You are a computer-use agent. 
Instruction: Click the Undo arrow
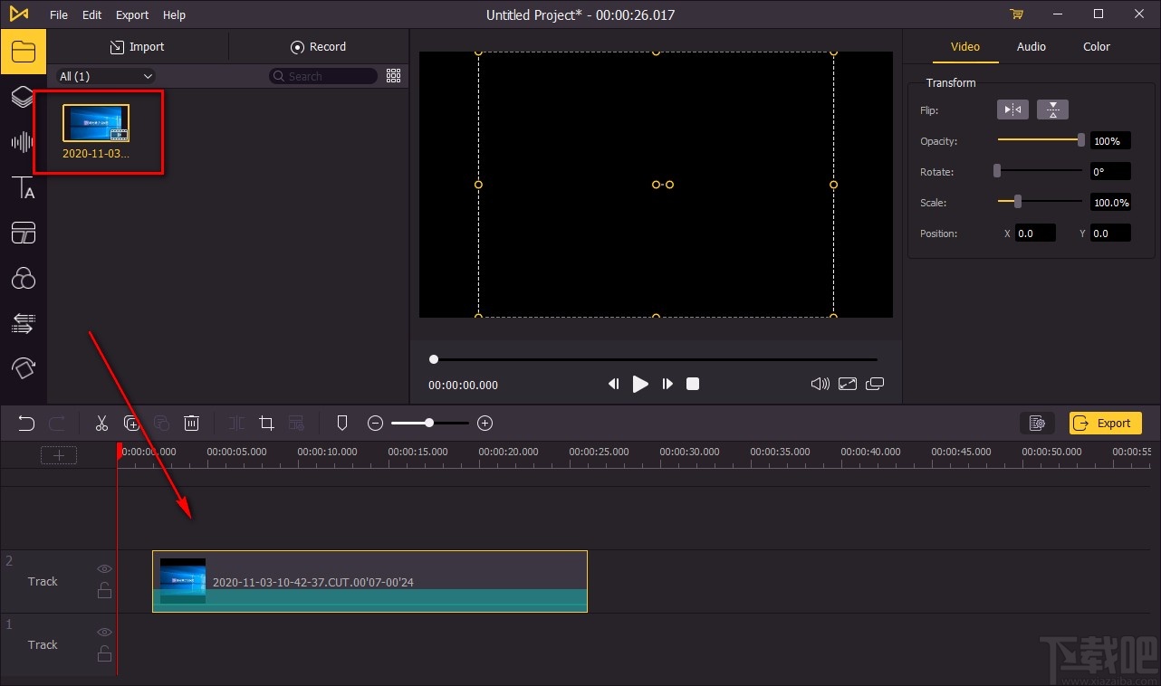pos(26,423)
